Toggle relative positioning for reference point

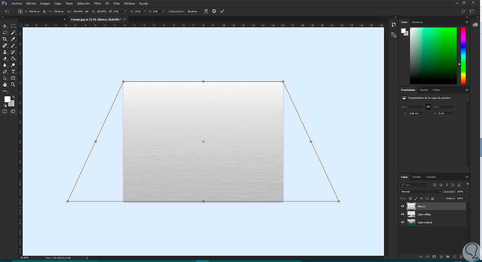(44, 11)
